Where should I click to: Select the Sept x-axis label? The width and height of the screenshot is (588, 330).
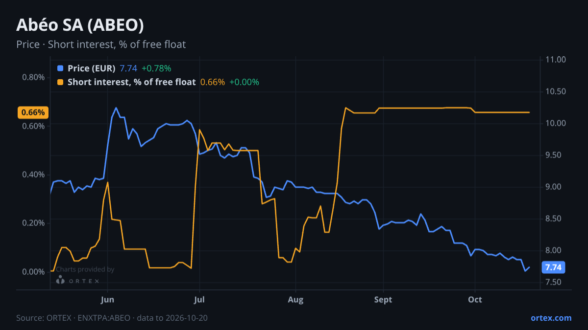pos(383,300)
